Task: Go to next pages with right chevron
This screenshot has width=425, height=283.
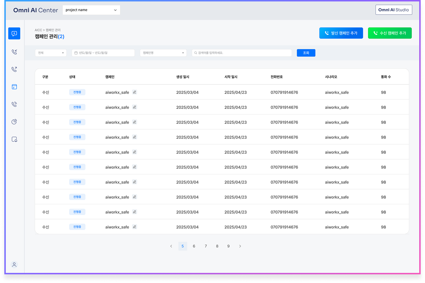Action: [x=240, y=246]
